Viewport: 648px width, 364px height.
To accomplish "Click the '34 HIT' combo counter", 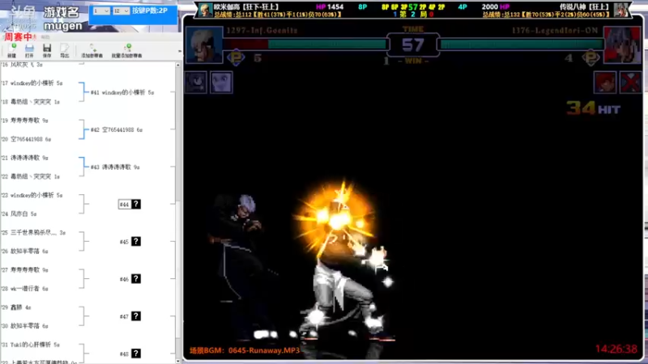I will pyautogui.click(x=594, y=108).
